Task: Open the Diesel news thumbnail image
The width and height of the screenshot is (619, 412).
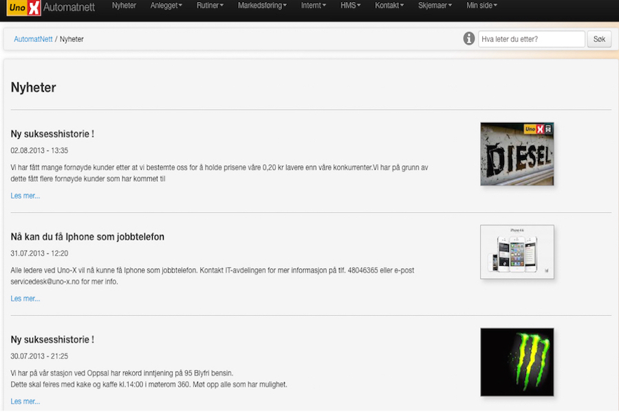Action: (x=517, y=154)
